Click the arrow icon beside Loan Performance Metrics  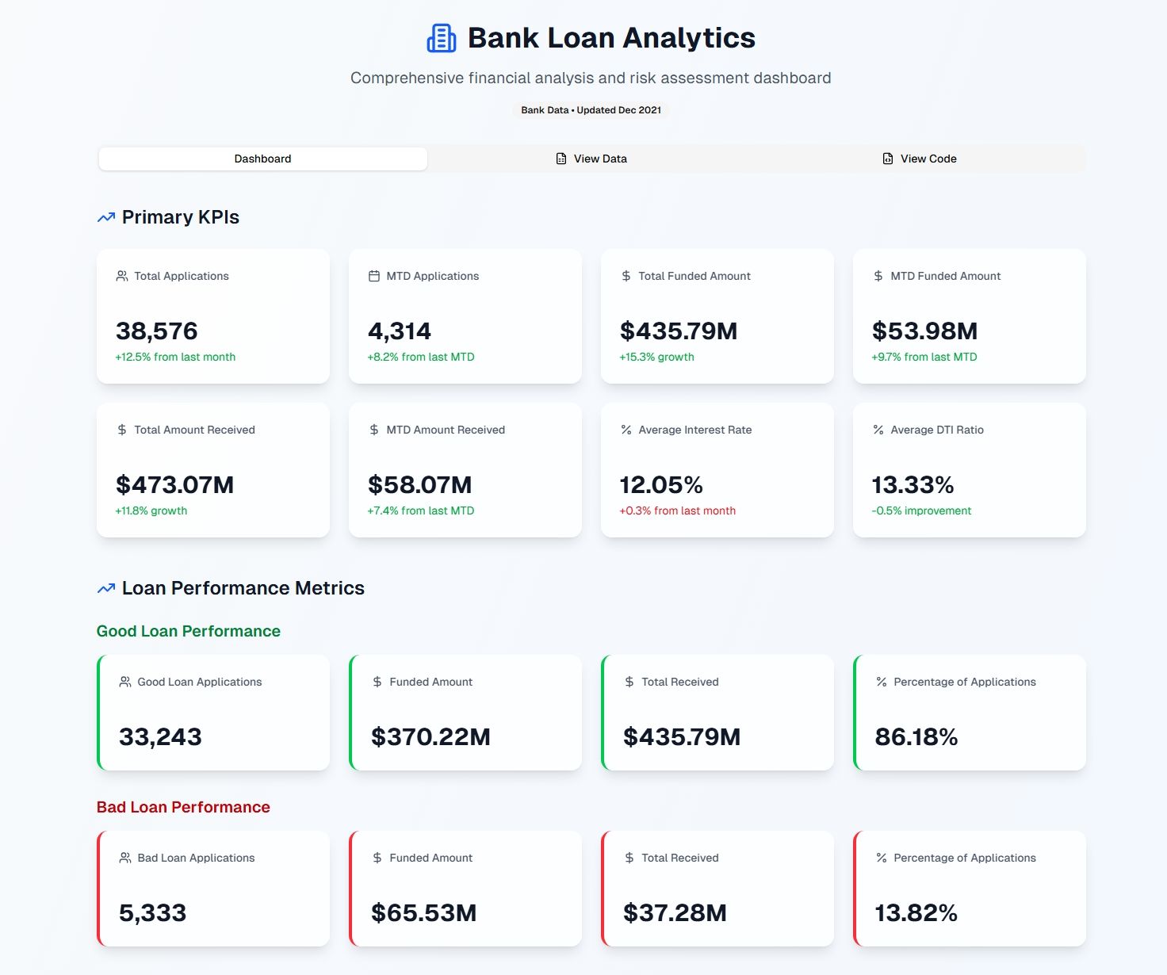(x=105, y=587)
